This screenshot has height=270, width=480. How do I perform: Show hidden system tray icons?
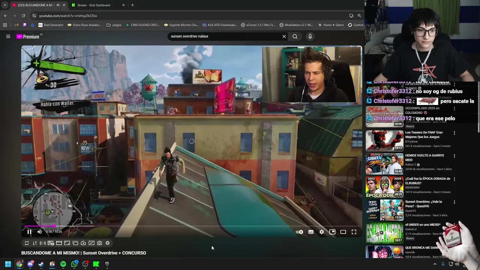435,264
